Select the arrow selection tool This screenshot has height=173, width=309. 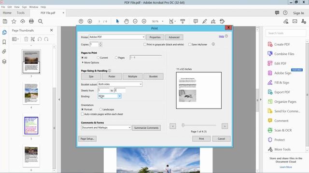[117, 21]
